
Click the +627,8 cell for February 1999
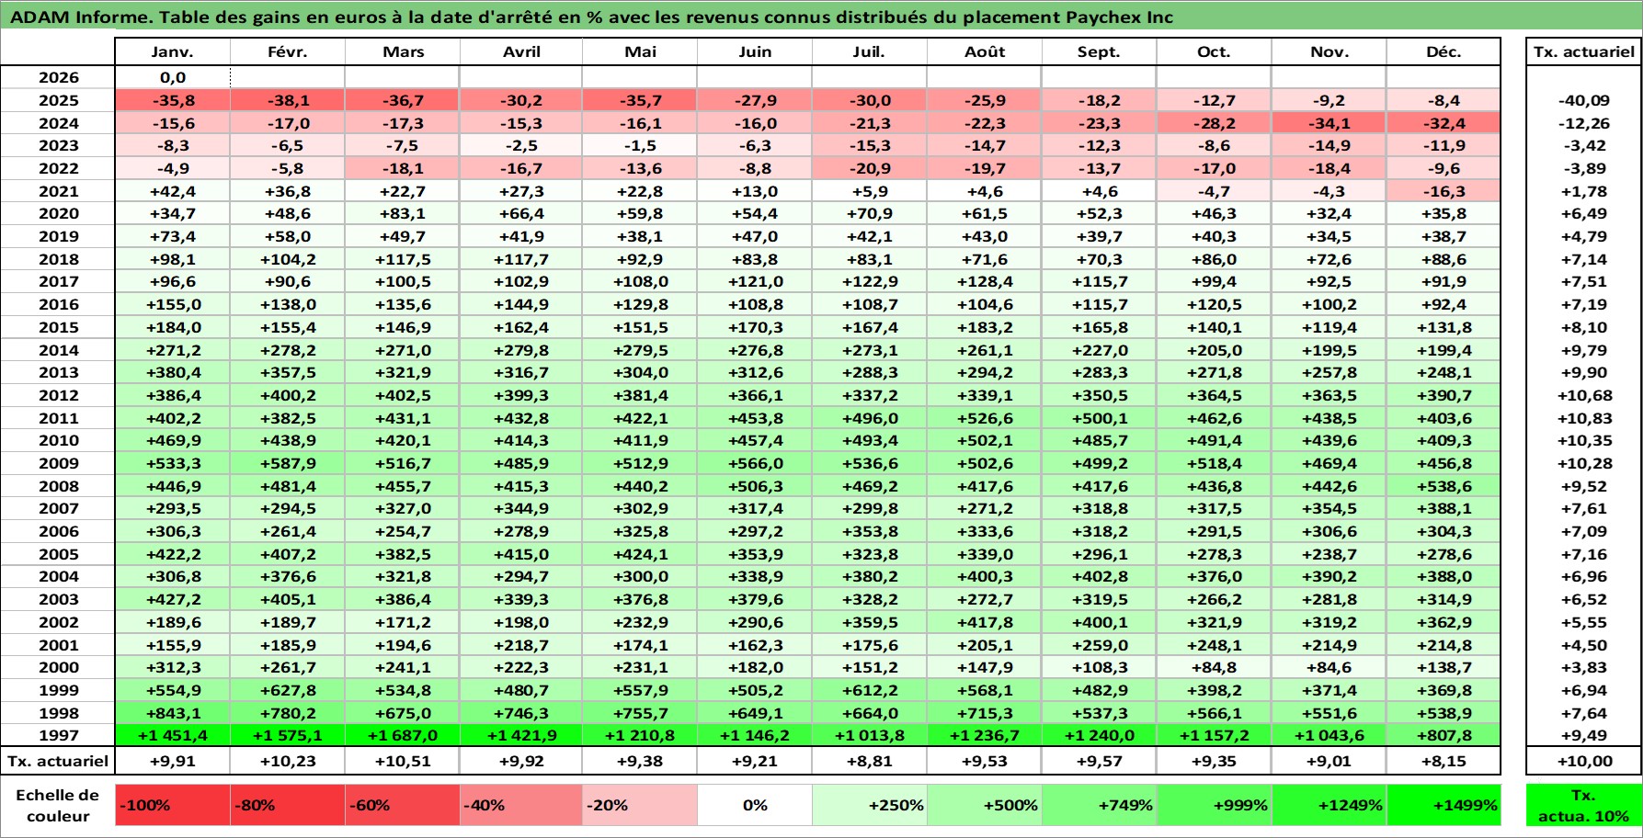(x=288, y=690)
